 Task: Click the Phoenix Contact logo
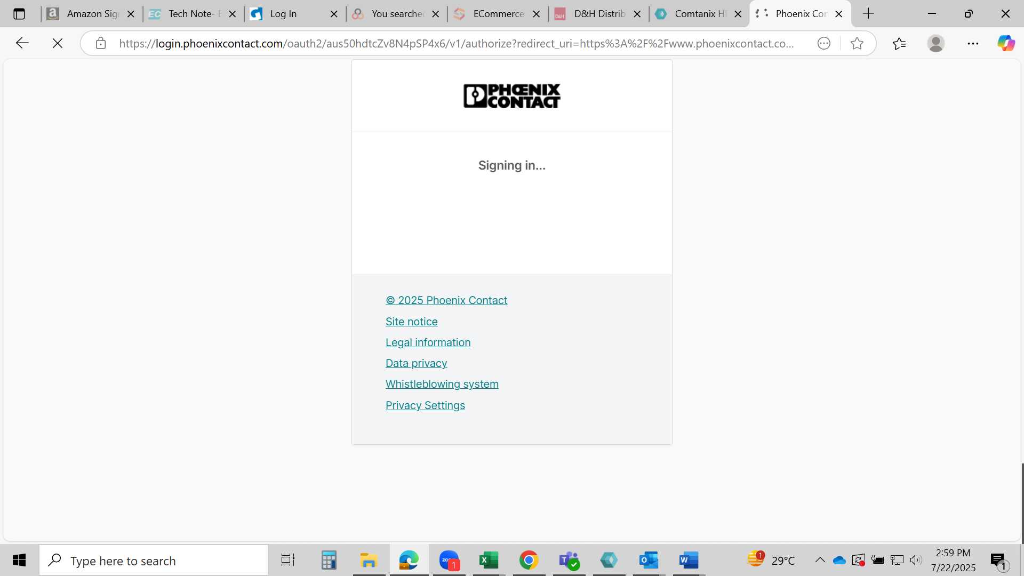click(512, 96)
